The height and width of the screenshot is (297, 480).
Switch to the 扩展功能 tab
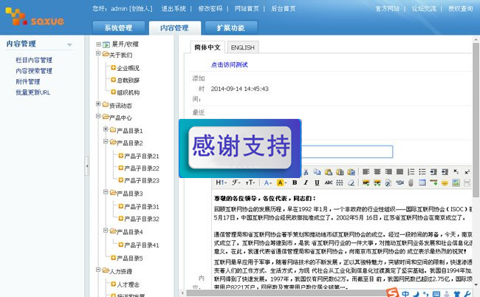[x=231, y=28]
